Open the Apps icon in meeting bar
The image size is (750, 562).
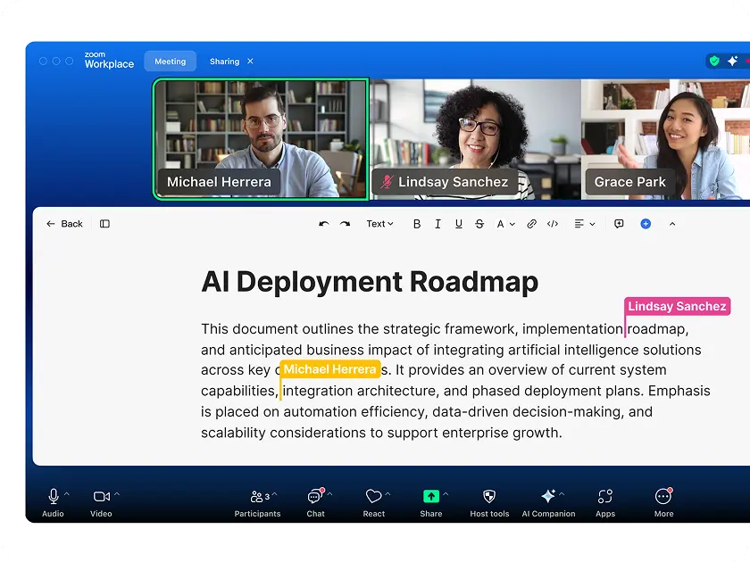click(x=605, y=497)
